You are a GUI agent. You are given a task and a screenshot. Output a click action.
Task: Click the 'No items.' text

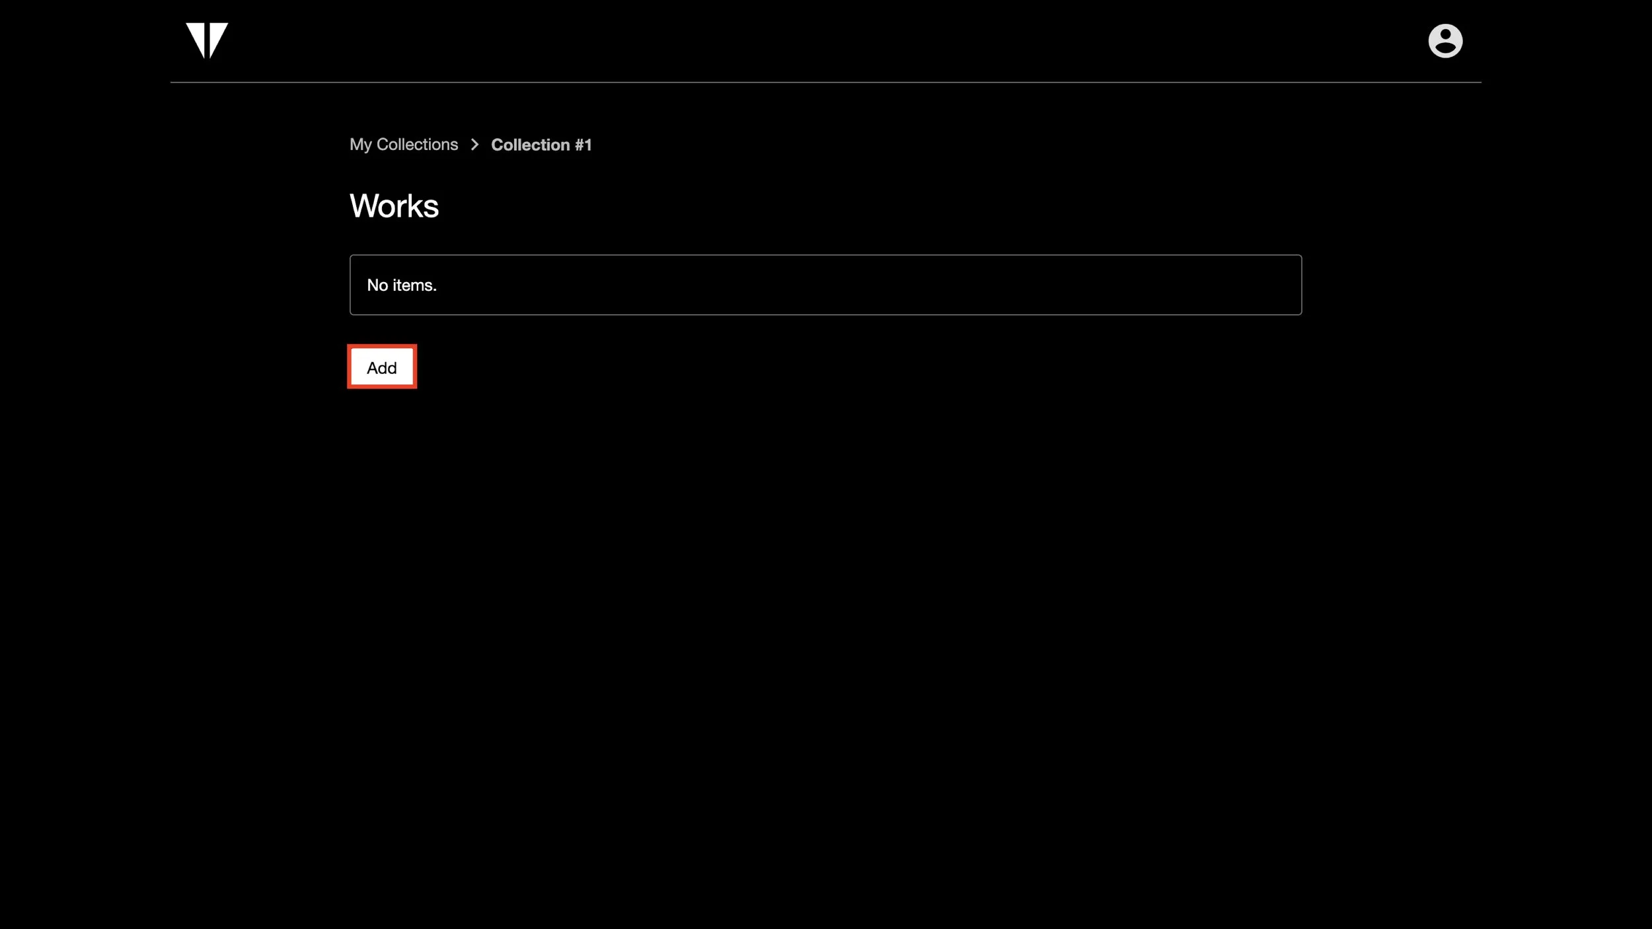(402, 285)
